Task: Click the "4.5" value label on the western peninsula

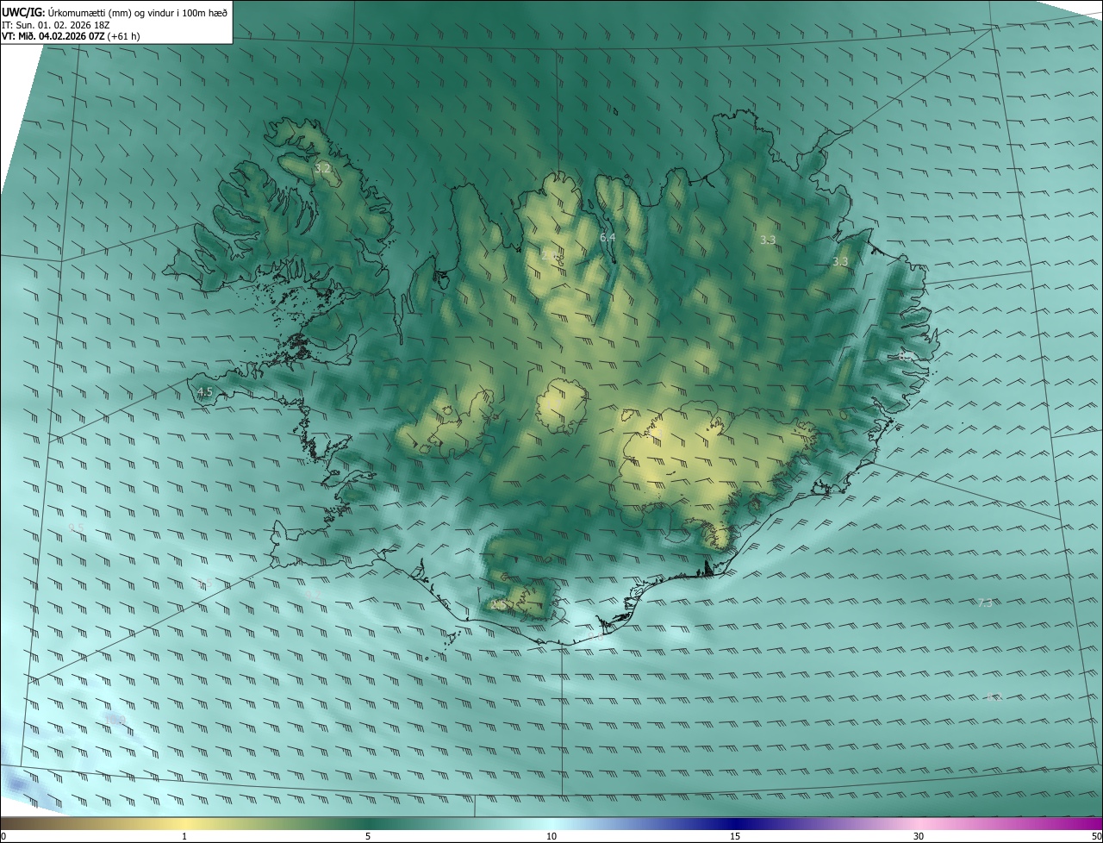Action: (x=204, y=392)
